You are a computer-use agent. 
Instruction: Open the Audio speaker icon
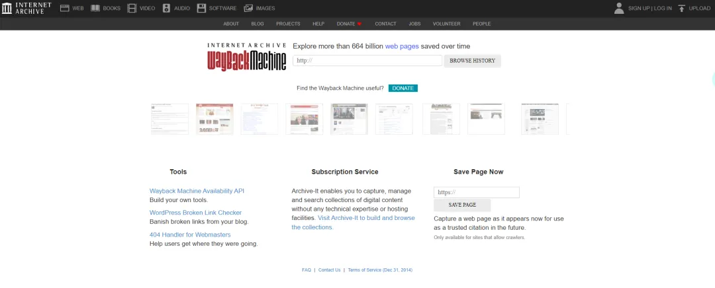pyautogui.click(x=166, y=8)
